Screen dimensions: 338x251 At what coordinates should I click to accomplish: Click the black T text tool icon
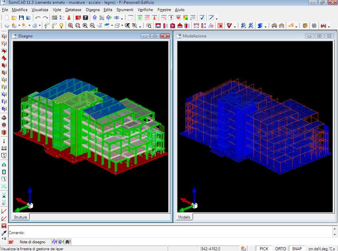pyautogui.click(x=84, y=16)
